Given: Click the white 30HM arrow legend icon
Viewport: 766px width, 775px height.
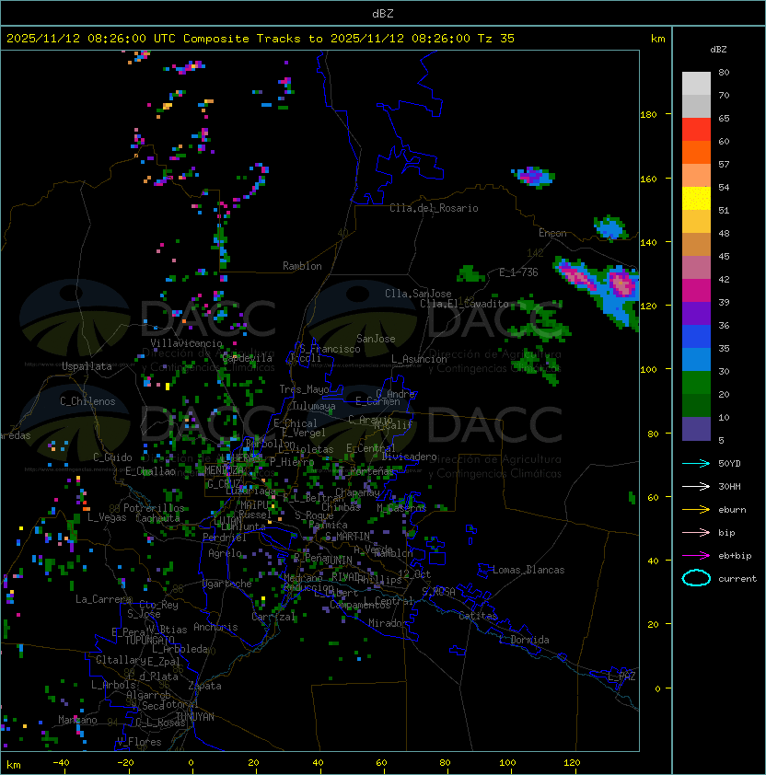Looking at the screenshot, I should coord(696,486).
